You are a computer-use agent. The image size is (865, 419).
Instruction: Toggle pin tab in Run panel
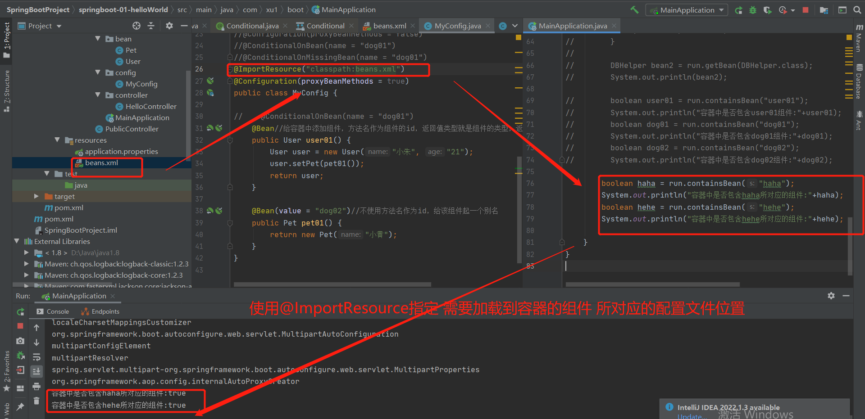(x=20, y=407)
